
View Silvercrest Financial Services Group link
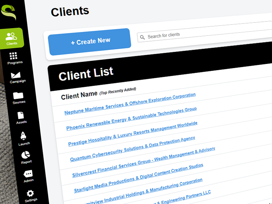tap(143, 163)
